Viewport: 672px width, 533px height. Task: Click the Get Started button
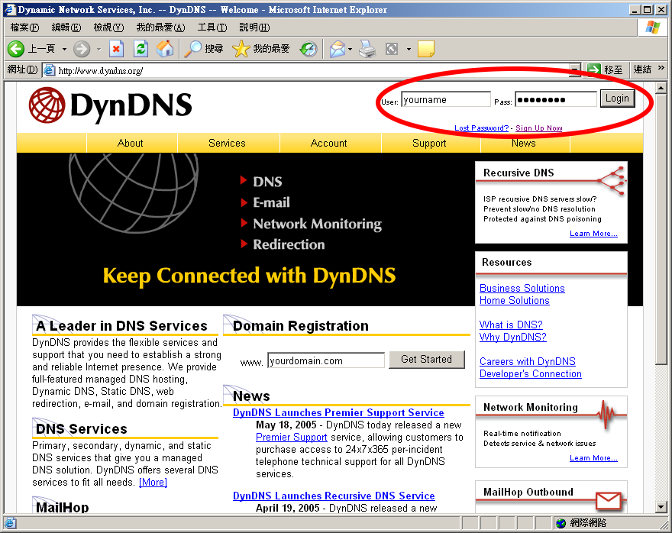click(x=426, y=360)
